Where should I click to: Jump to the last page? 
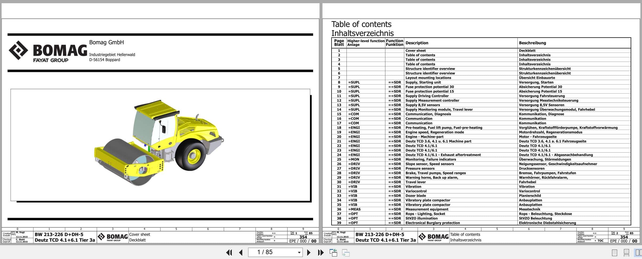point(321,252)
